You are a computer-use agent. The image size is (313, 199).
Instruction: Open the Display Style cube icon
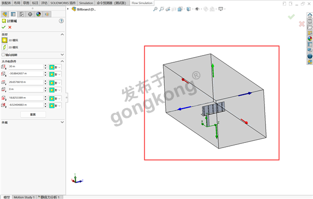(x=189, y=9)
